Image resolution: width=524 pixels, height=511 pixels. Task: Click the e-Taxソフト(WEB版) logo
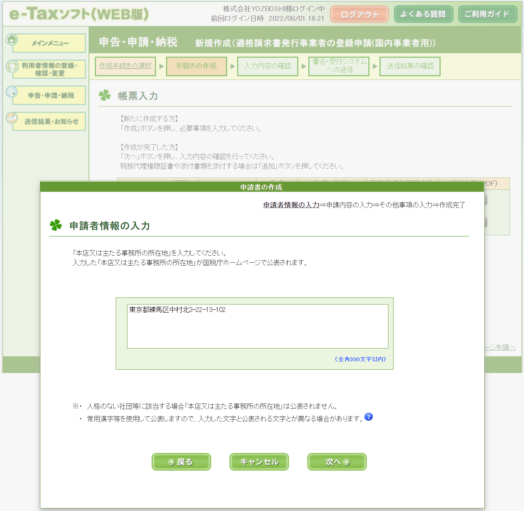(x=79, y=14)
